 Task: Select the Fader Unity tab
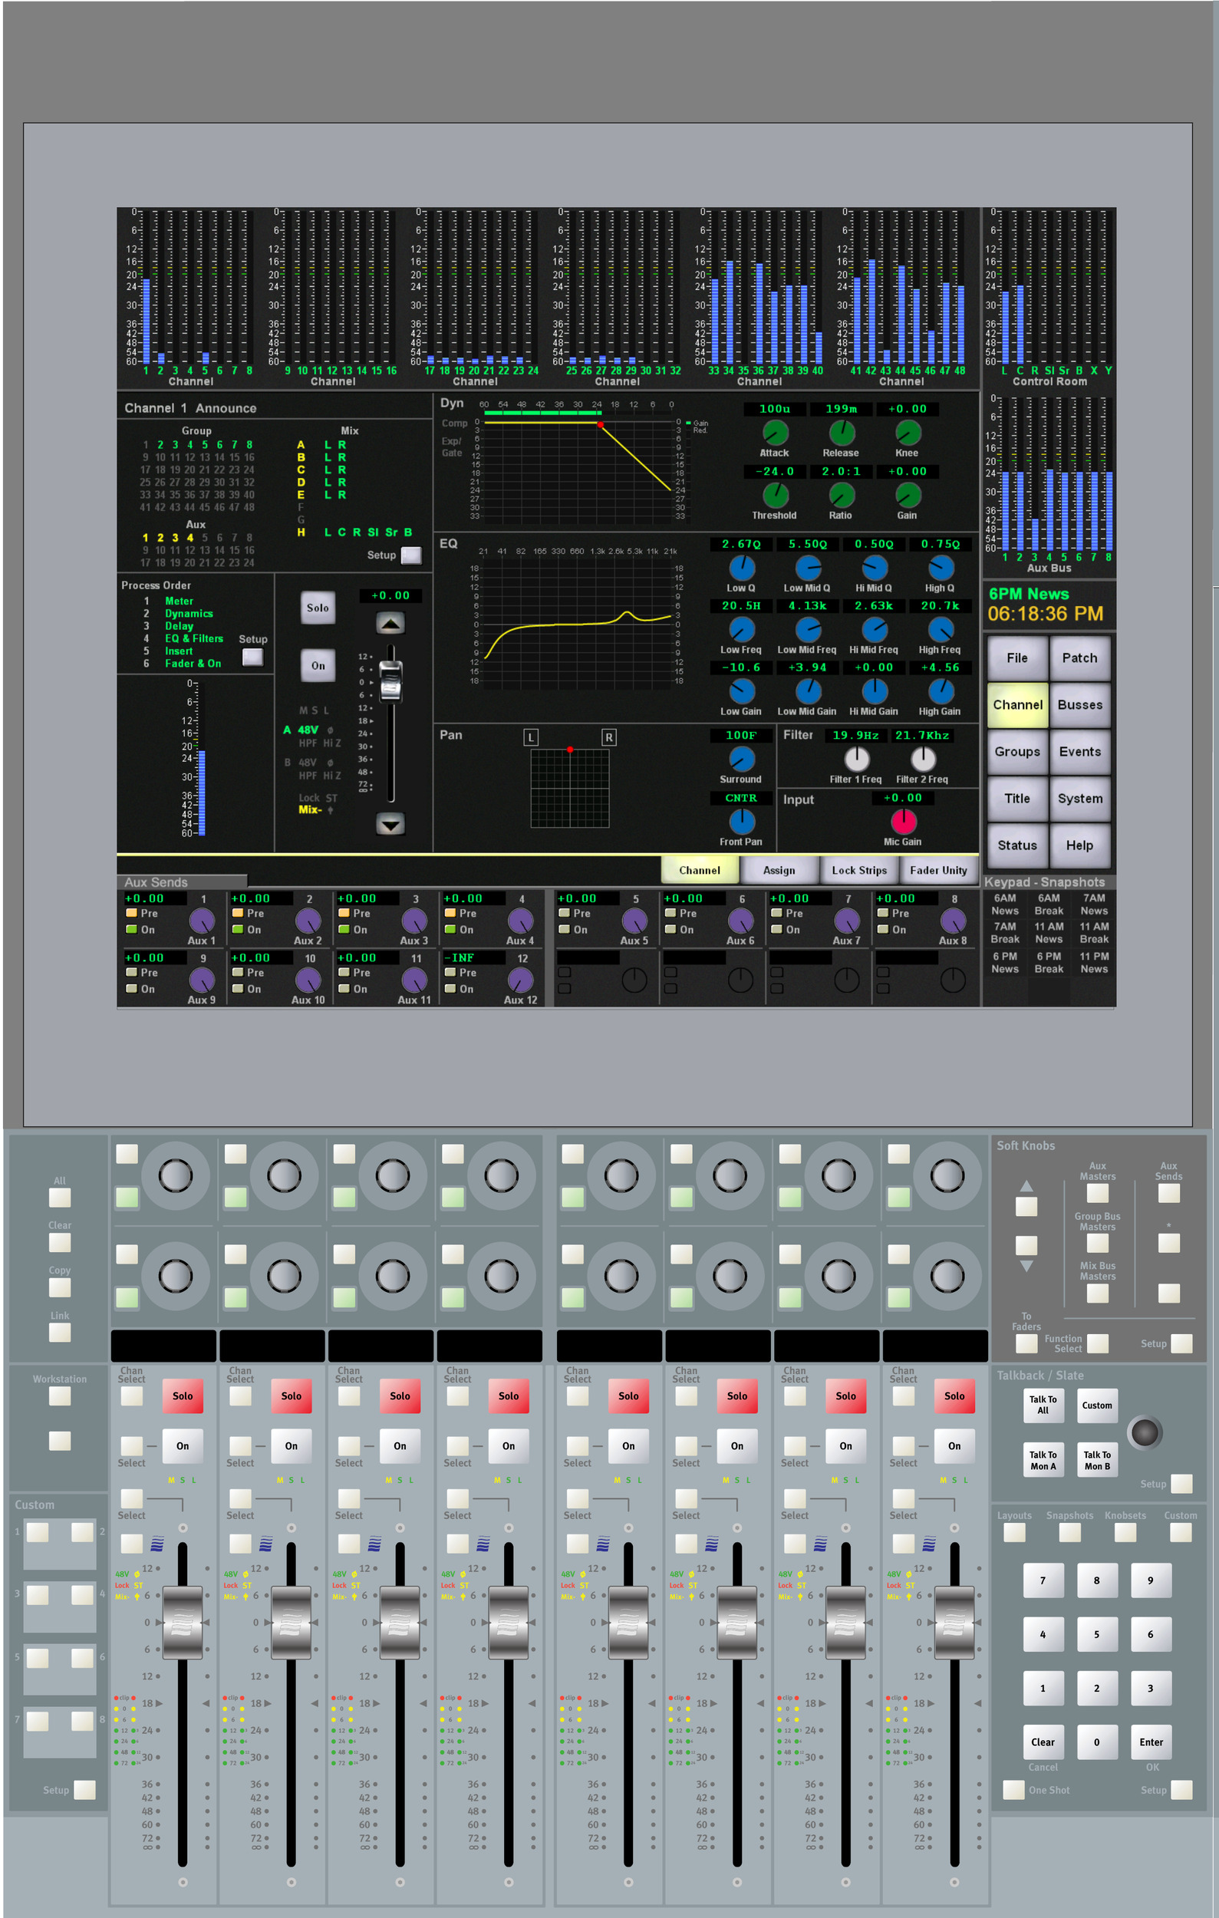[x=939, y=871]
